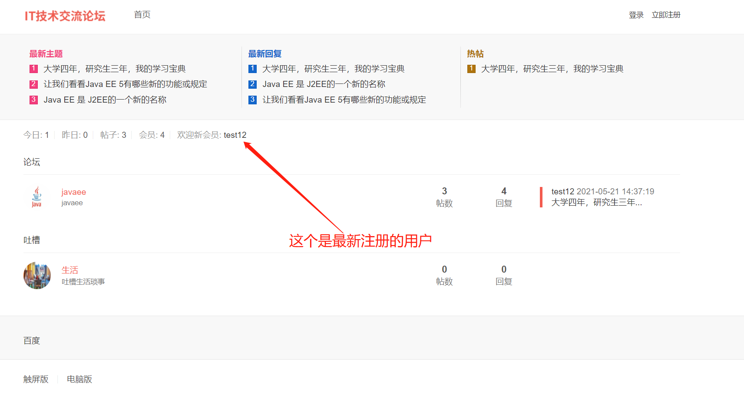Image resolution: width=744 pixels, height=400 pixels.
Task: Open the 生活 forum board link
Action: click(70, 270)
